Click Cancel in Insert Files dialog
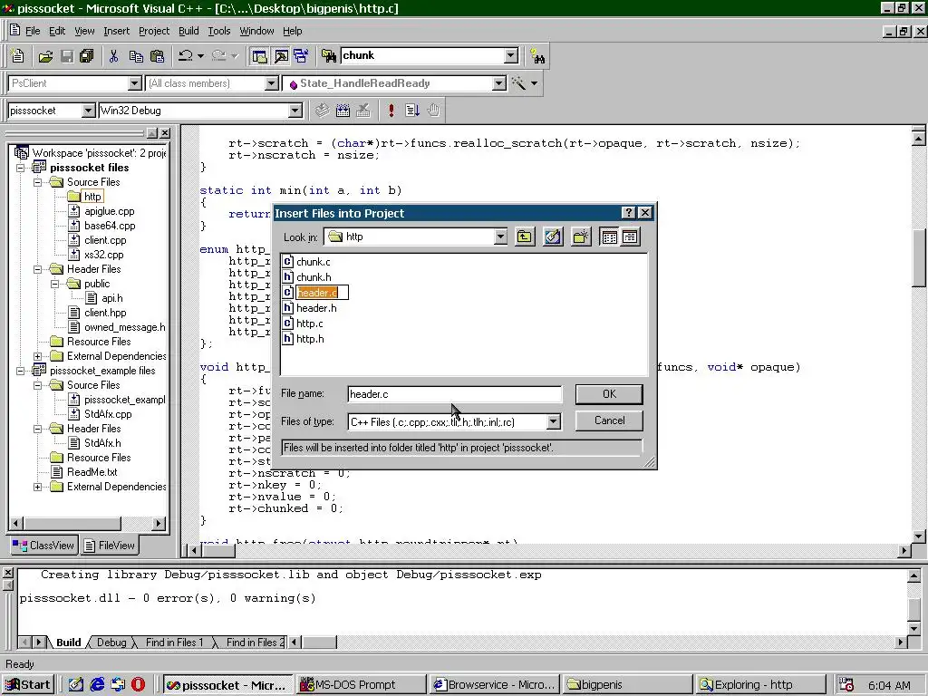Image resolution: width=928 pixels, height=696 pixels. click(x=609, y=420)
